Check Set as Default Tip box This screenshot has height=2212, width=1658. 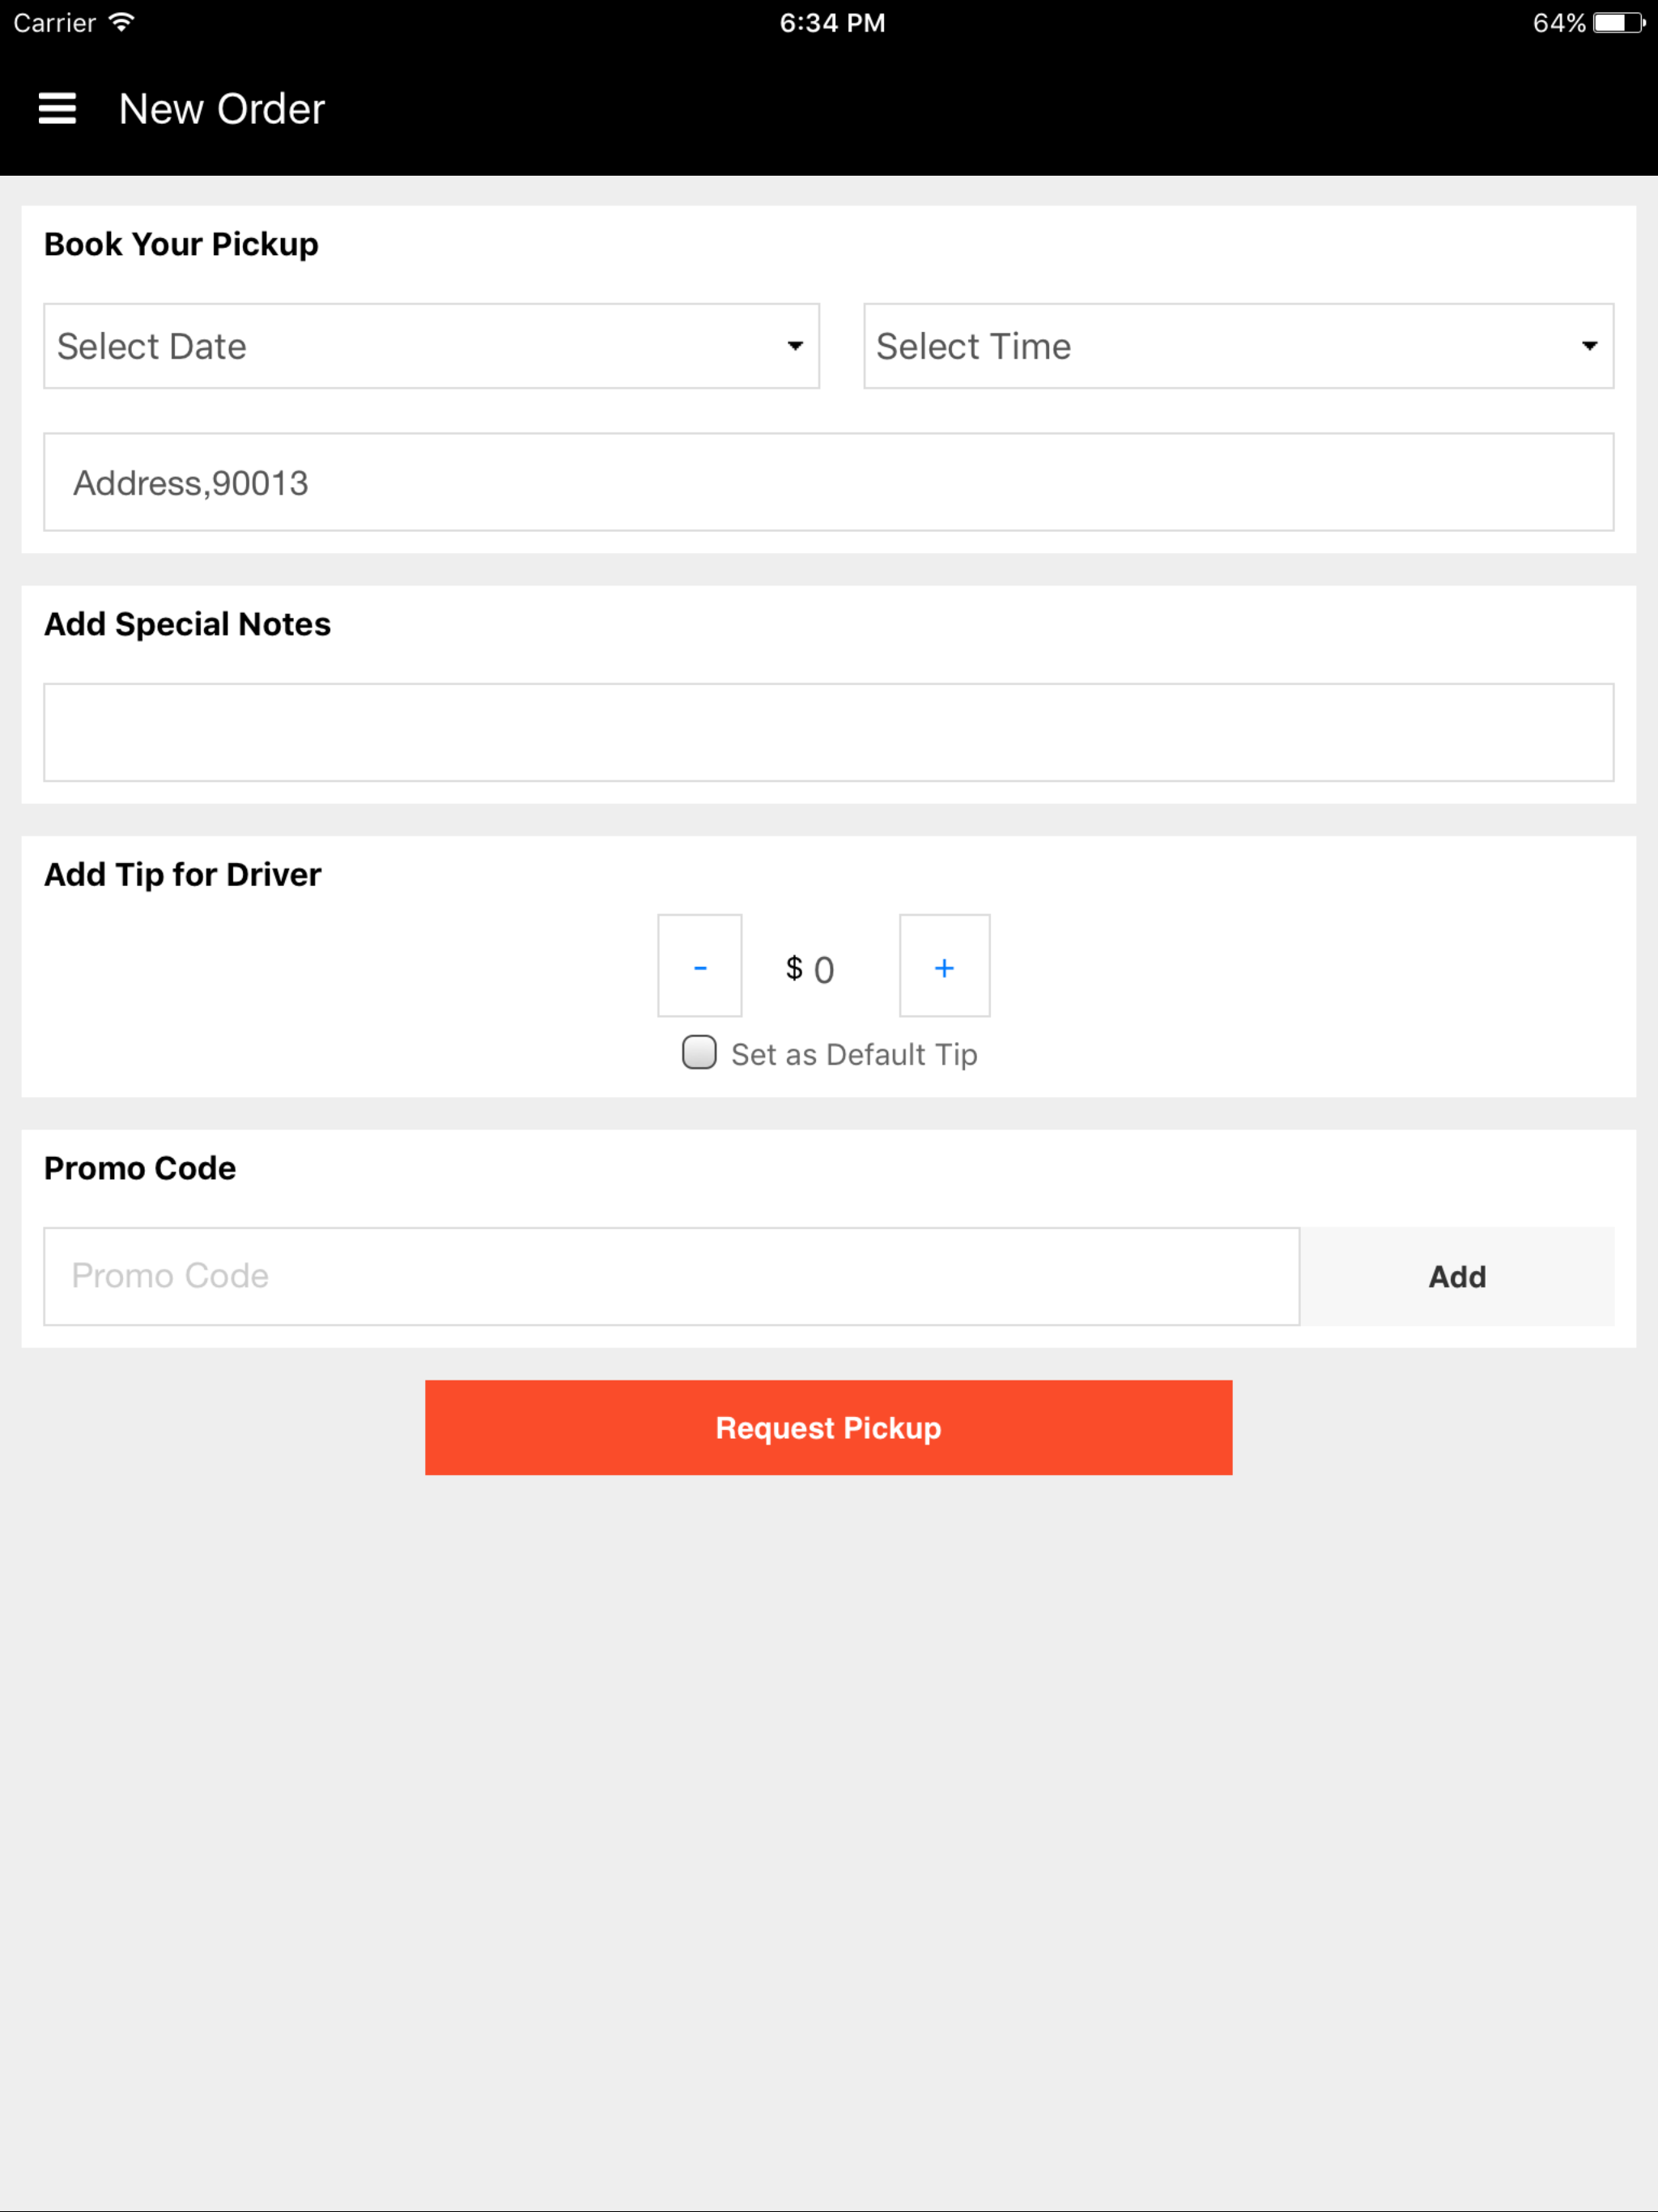(x=699, y=1052)
